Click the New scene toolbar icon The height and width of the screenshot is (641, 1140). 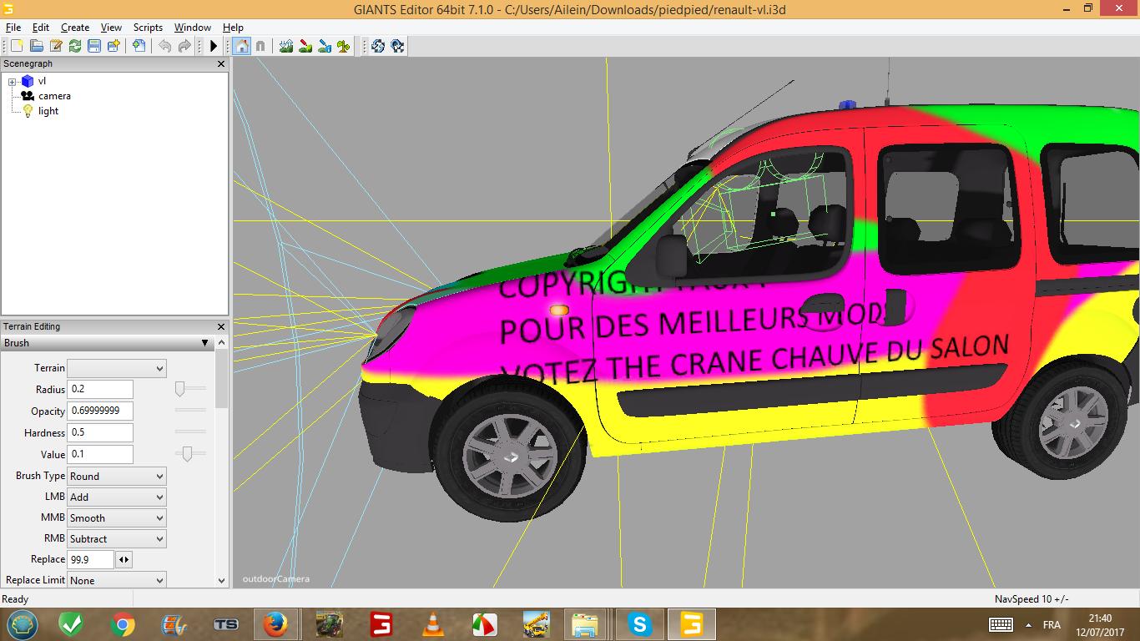(x=17, y=46)
